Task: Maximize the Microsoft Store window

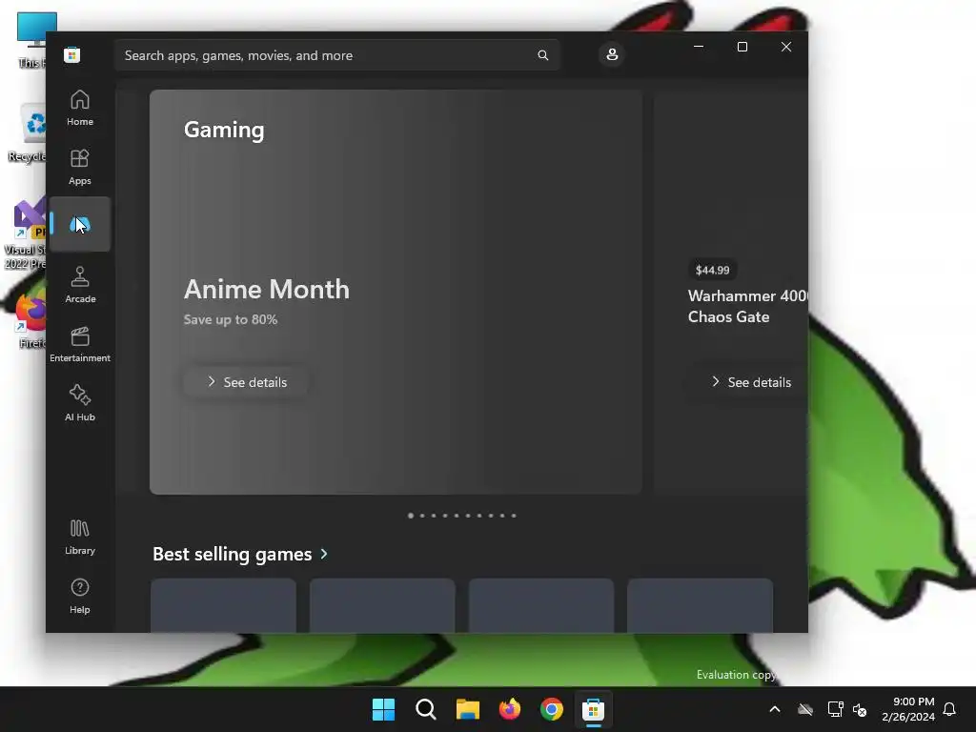Action: tap(742, 47)
